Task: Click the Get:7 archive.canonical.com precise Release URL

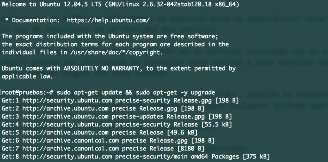Action: coord(69,148)
